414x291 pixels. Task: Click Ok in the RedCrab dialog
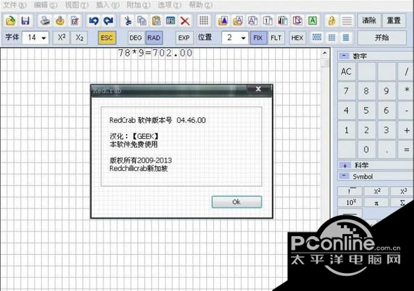[x=237, y=202]
